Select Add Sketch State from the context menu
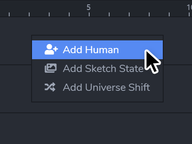 [97, 68]
